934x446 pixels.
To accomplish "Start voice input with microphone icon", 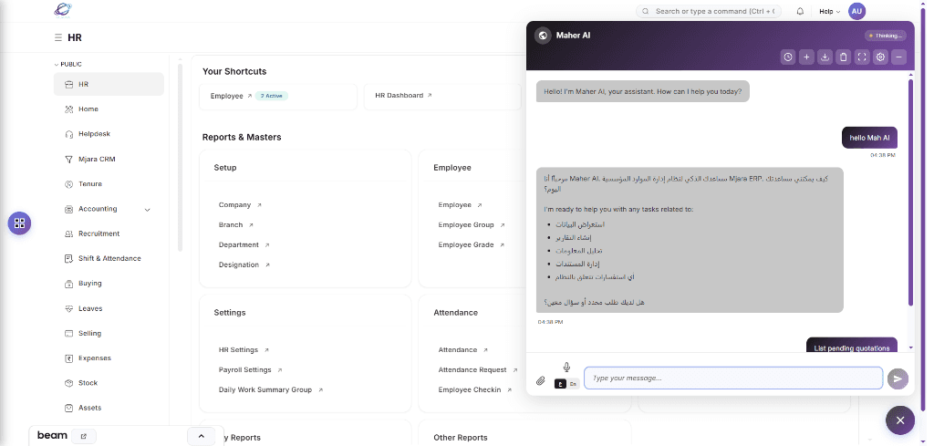I will (566, 368).
